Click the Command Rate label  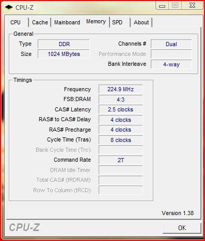point(72,160)
